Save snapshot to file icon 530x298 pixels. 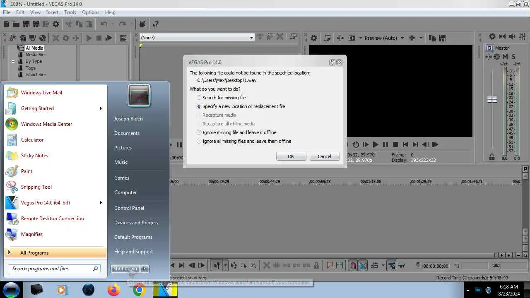pyautogui.click(x=442, y=38)
